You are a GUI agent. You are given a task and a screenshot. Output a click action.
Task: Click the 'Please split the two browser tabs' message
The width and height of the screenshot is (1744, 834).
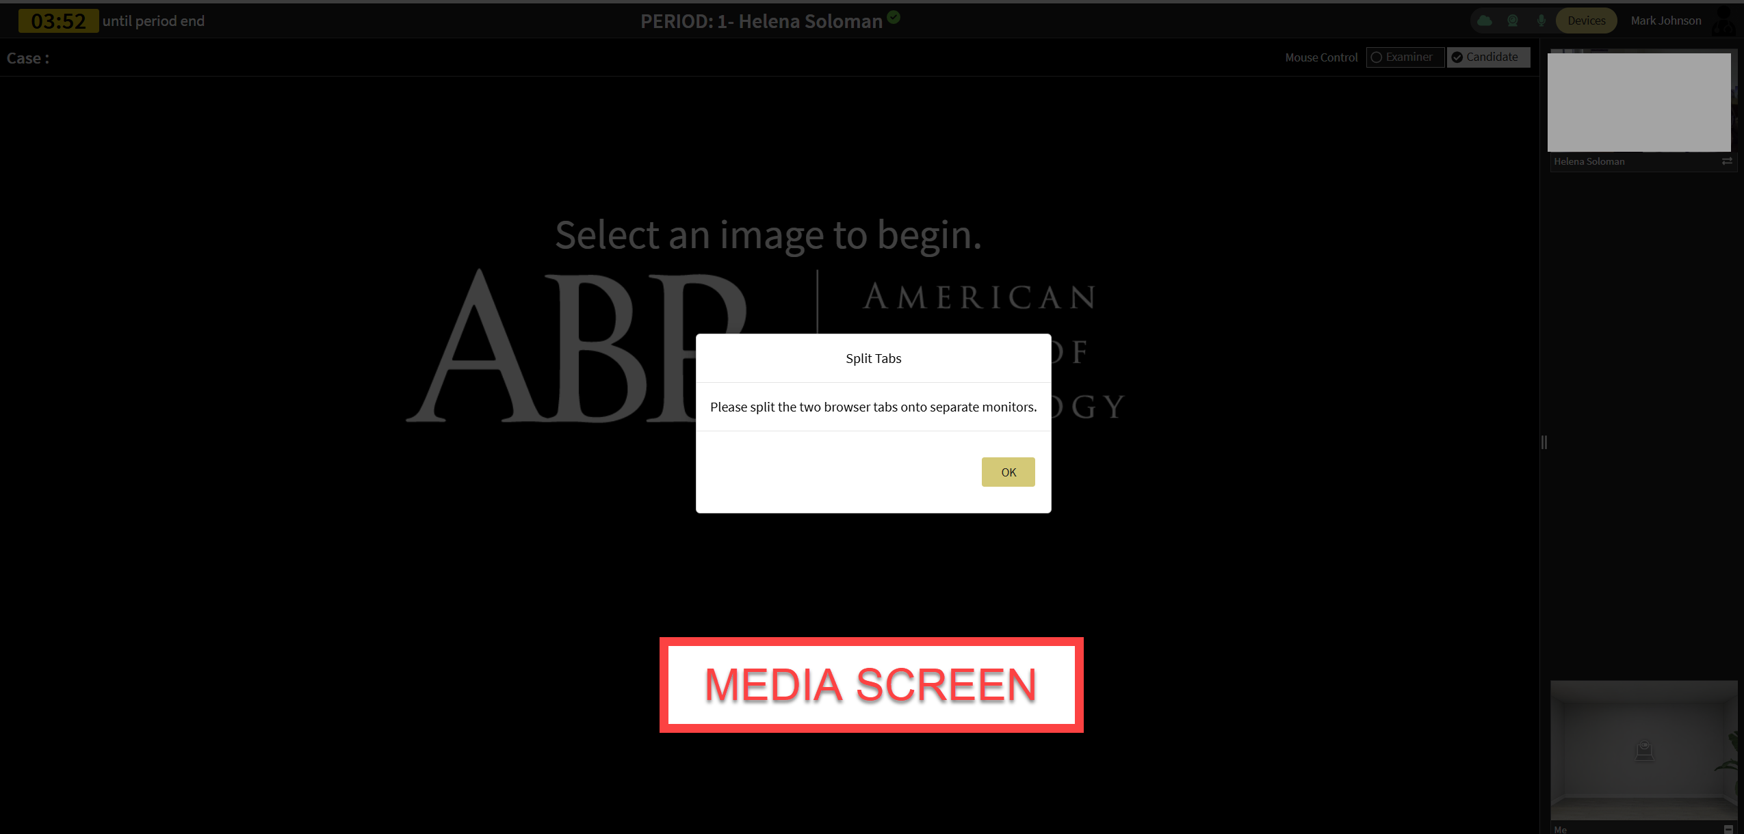[x=873, y=407]
